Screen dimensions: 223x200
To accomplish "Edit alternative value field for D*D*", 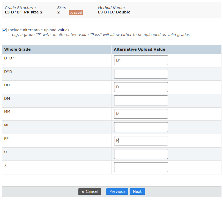I will [x=141, y=60].
